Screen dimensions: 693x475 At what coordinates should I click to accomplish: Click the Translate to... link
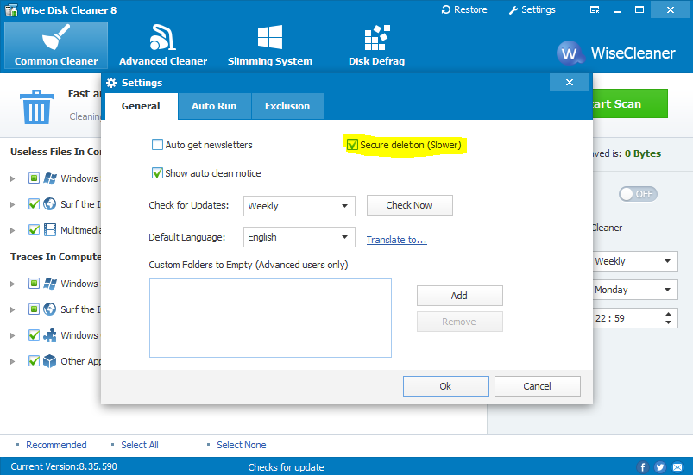tap(396, 240)
